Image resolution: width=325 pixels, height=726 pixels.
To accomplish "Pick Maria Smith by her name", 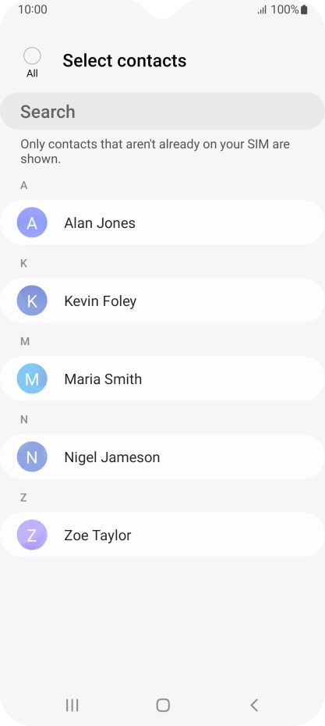I will [103, 379].
